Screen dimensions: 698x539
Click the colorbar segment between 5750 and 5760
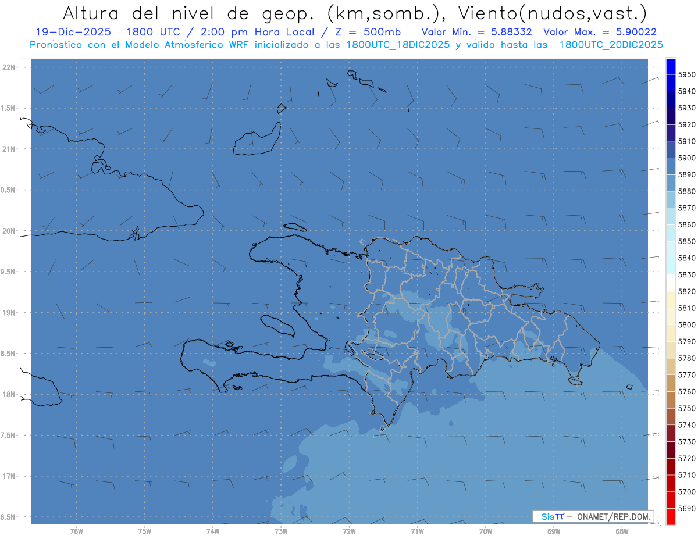pos(671,399)
